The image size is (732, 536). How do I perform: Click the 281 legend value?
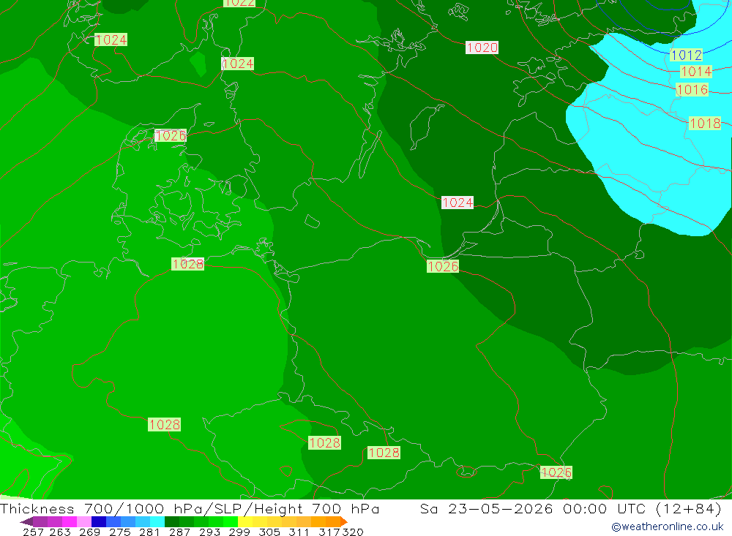pyautogui.click(x=149, y=532)
